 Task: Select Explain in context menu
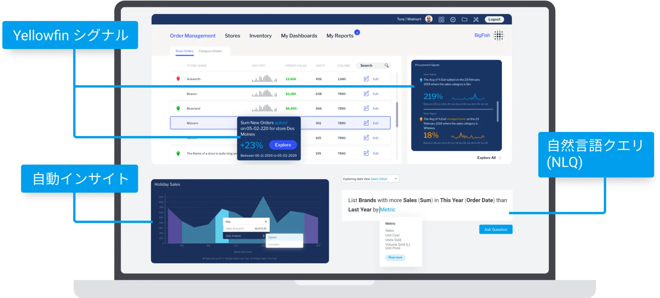click(273, 237)
